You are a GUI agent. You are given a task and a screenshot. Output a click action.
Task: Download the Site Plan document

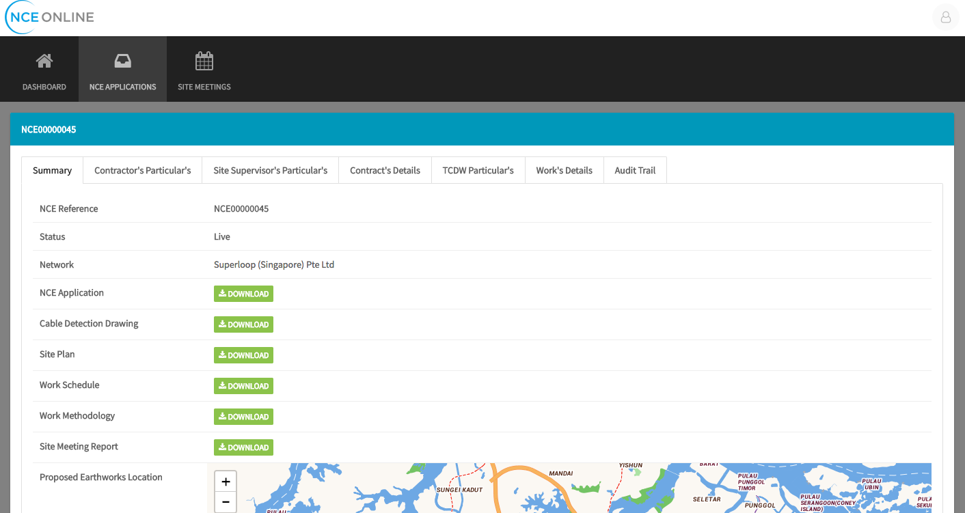click(x=243, y=355)
